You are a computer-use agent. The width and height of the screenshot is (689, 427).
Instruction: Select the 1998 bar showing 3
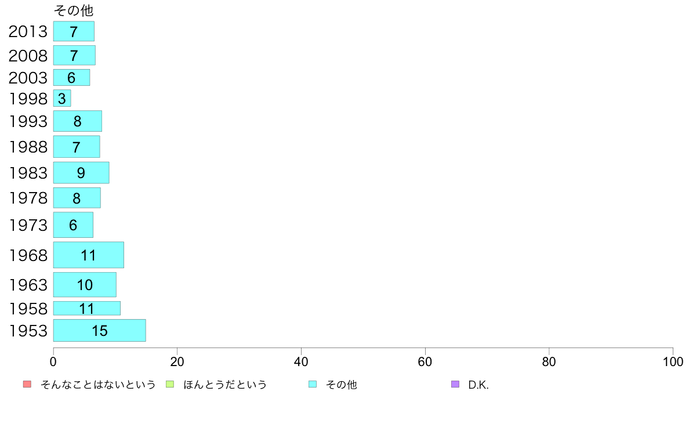point(62,98)
